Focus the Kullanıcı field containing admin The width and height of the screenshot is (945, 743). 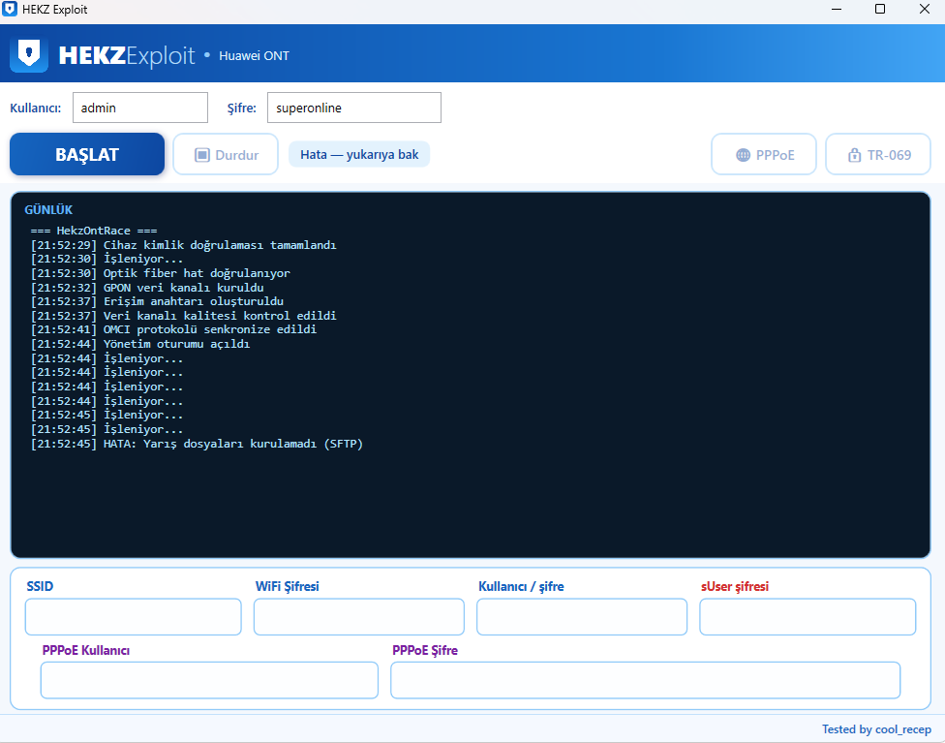[x=140, y=108]
